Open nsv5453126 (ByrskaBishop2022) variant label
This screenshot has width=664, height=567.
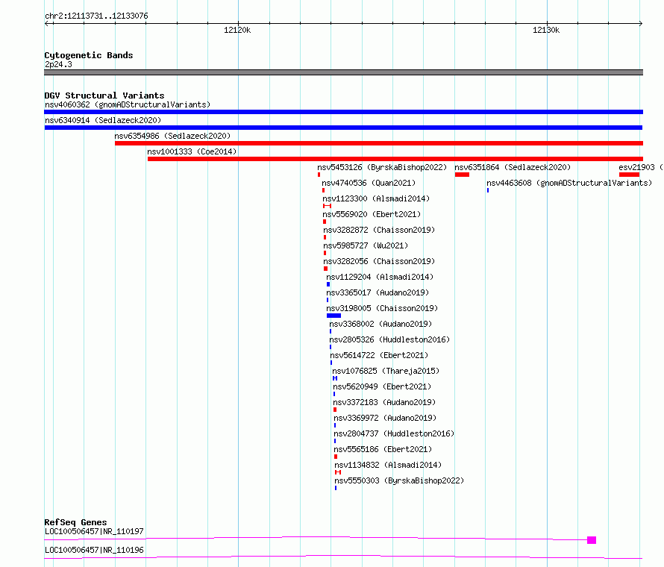tap(382, 167)
